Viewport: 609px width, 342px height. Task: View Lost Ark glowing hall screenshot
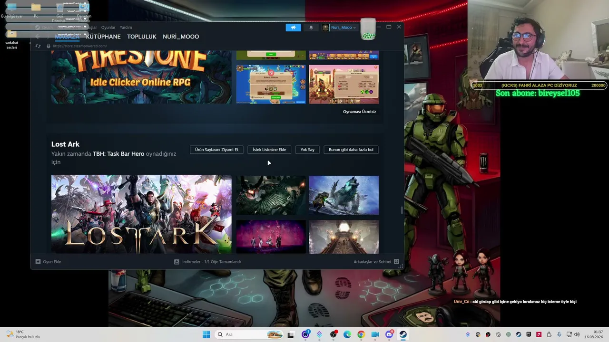point(344,237)
